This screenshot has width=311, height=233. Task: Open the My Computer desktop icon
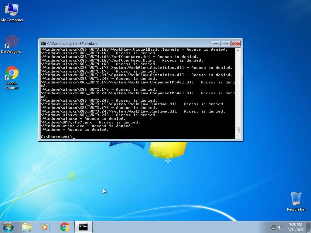pyautogui.click(x=12, y=12)
